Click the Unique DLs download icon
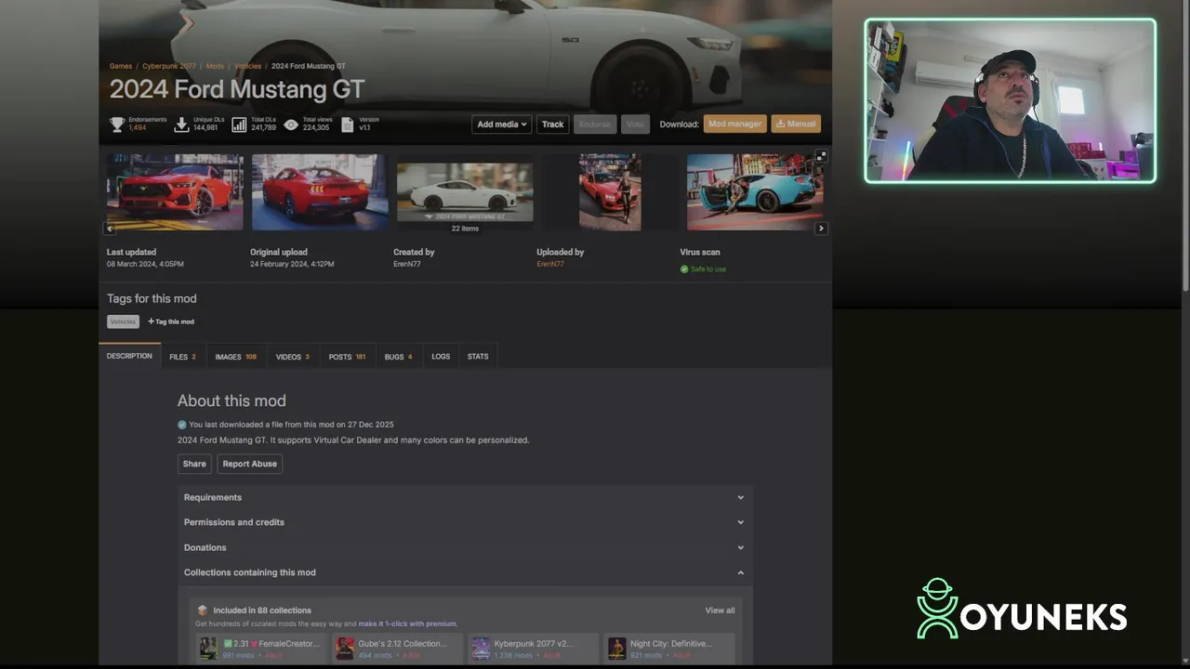Screen dimensions: 1190x669 pos(182,124)
